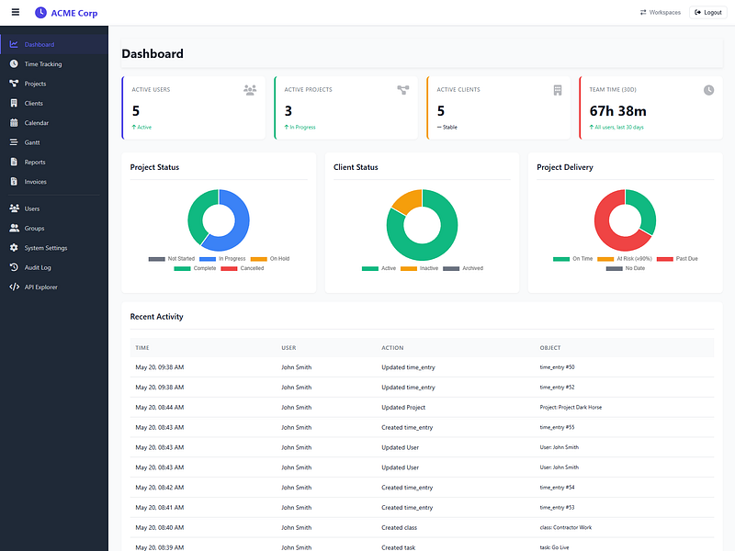This screenshot has width=735, height=551.
Task: Click the green Complete legend swatch
Action: click(x=182, y=268)
